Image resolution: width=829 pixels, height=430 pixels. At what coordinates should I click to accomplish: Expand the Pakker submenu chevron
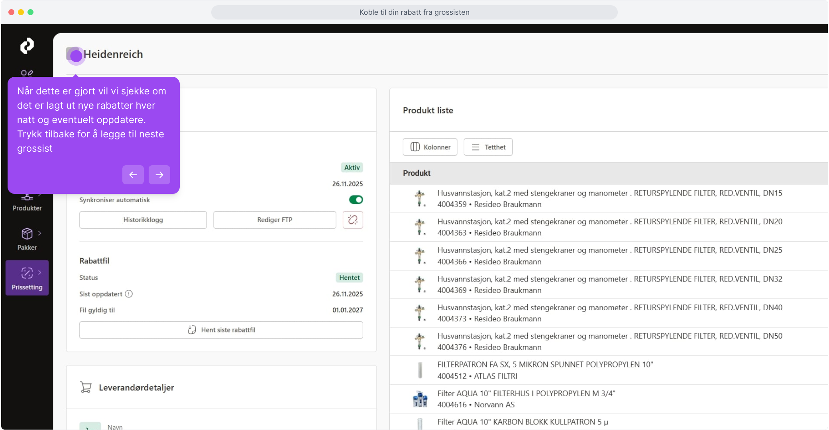[39, 233]
